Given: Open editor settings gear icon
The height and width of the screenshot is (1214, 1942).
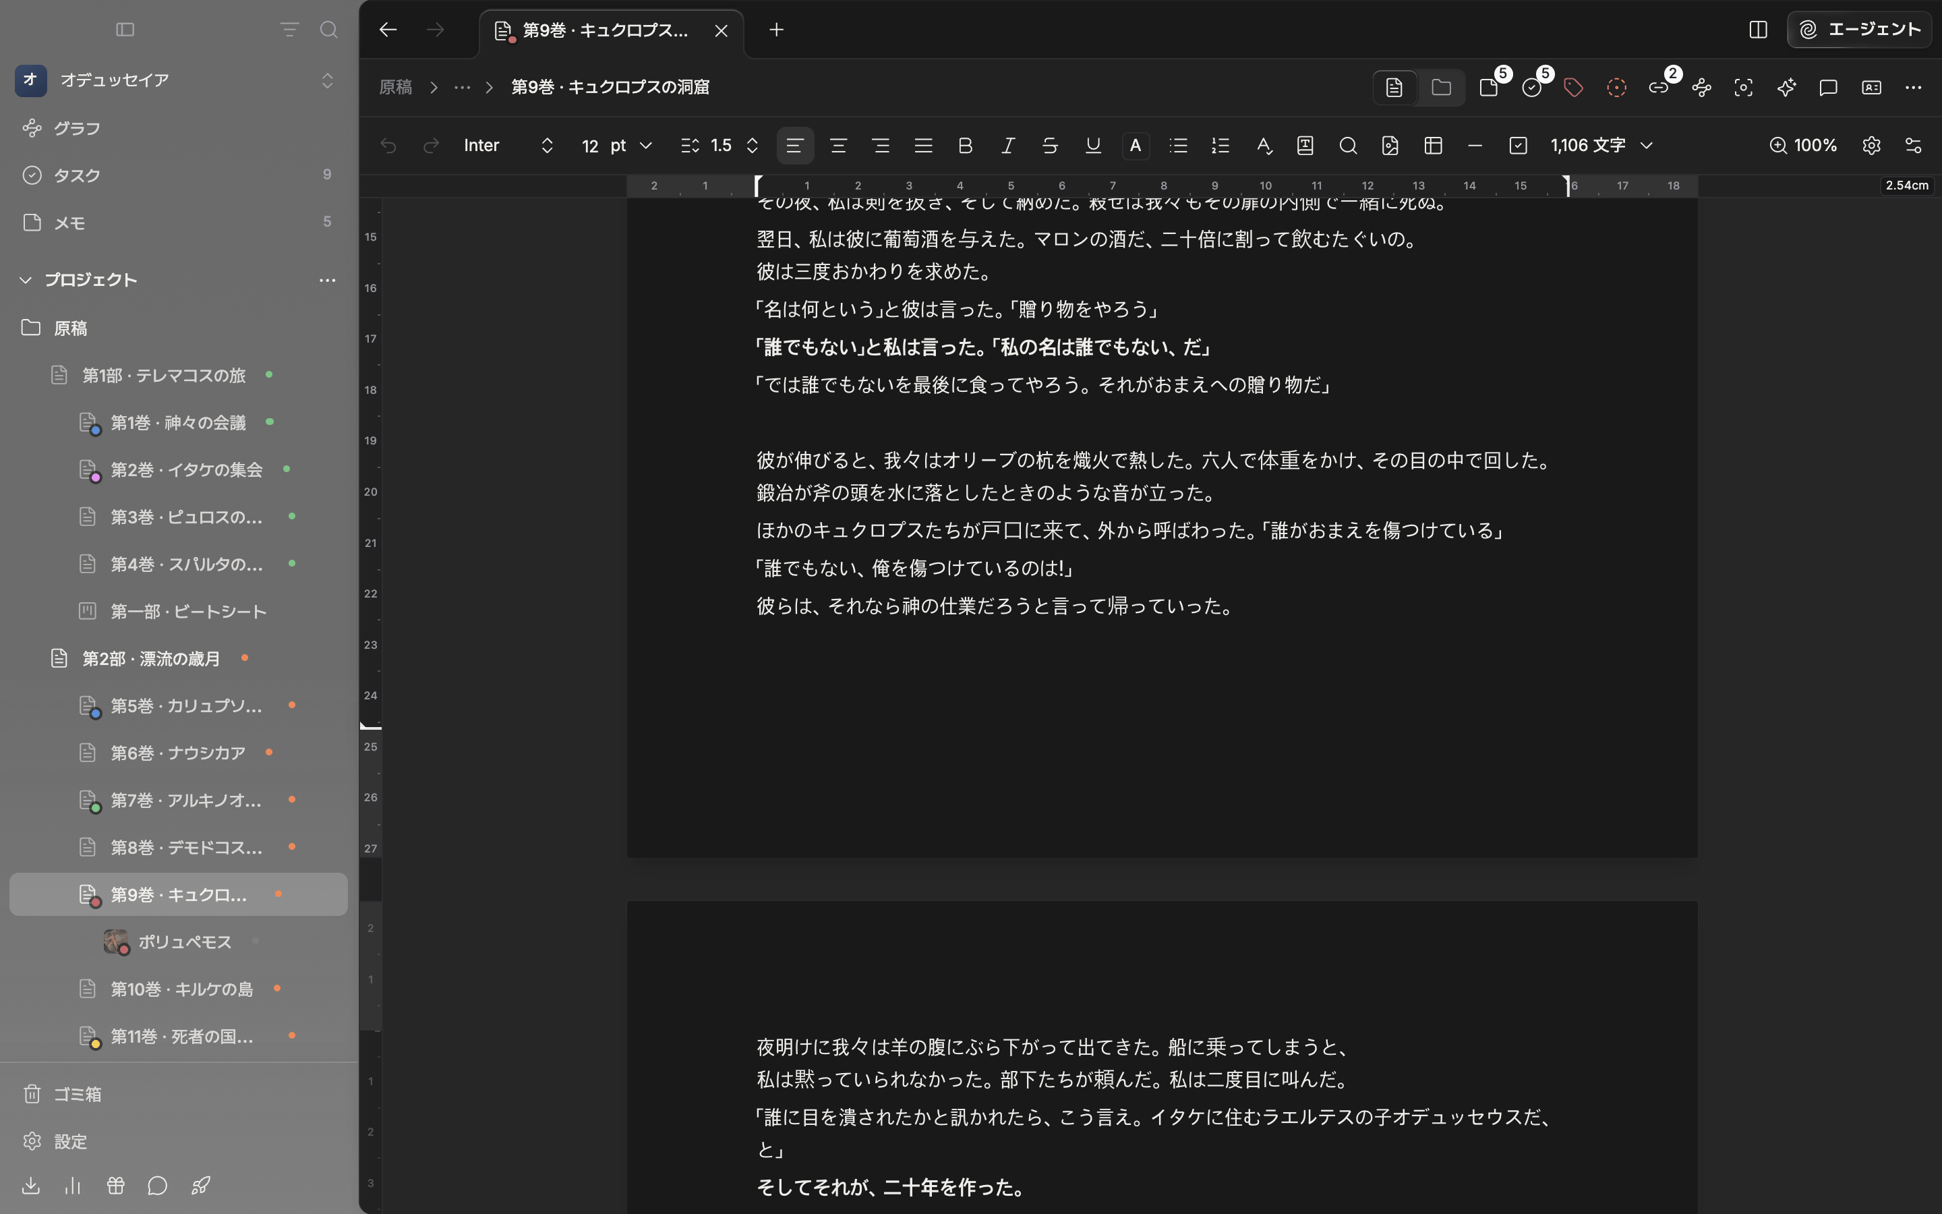Looking at the screenshot, I should pos(1871,145).
